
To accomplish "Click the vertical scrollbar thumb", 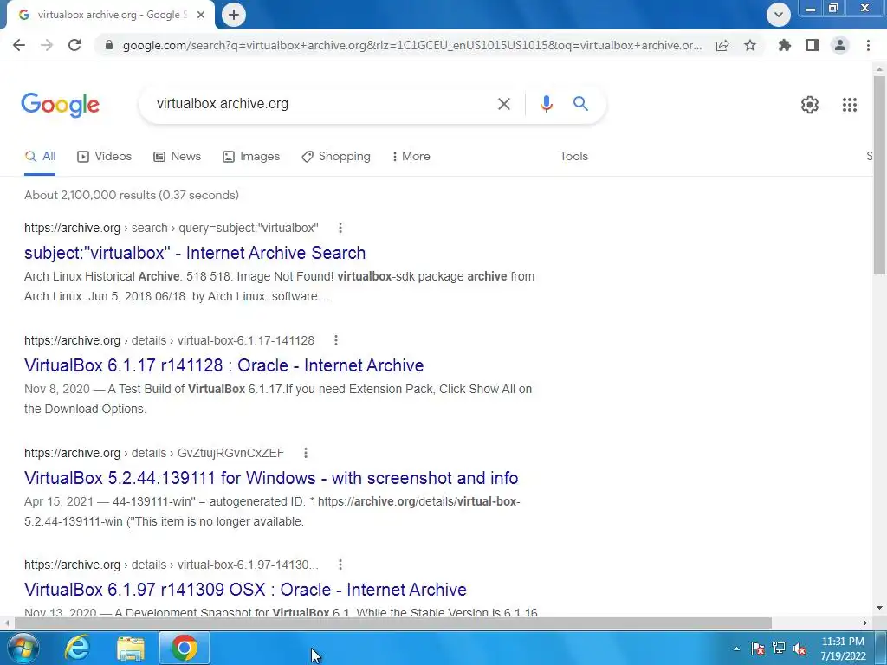I will click(x=880, y=174).
